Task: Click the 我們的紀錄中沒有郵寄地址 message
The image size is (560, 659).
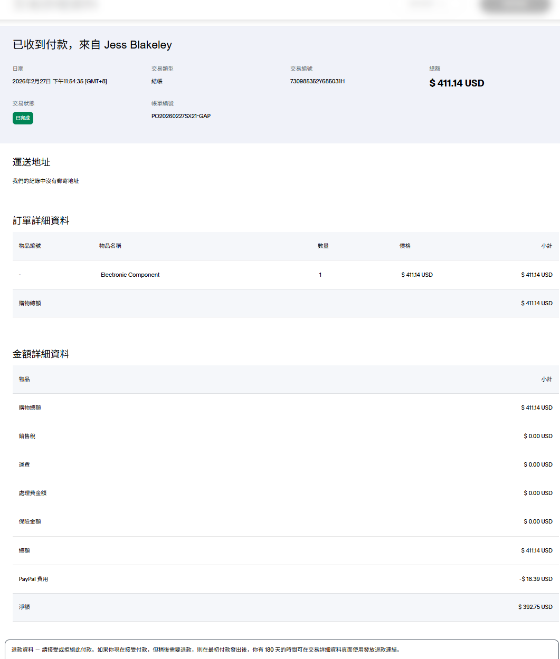Action: [46, 181]
